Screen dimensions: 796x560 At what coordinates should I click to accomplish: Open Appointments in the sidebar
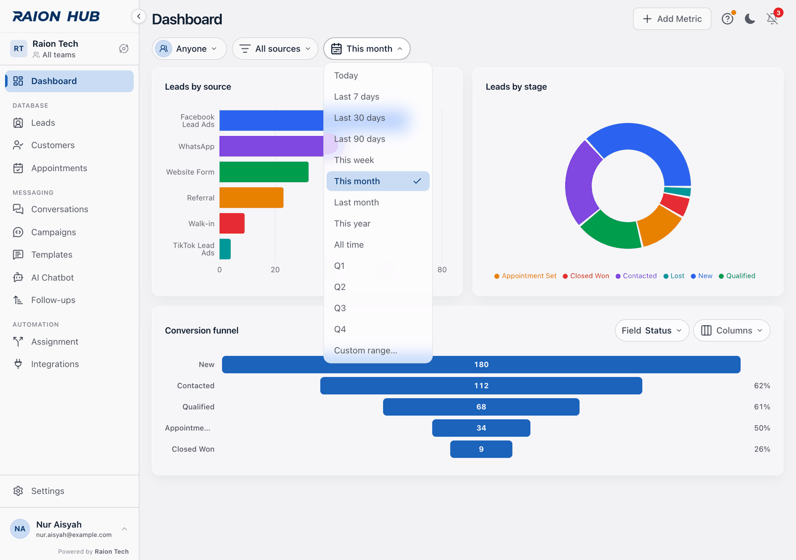pyautogui.click(x=69, y=168)
